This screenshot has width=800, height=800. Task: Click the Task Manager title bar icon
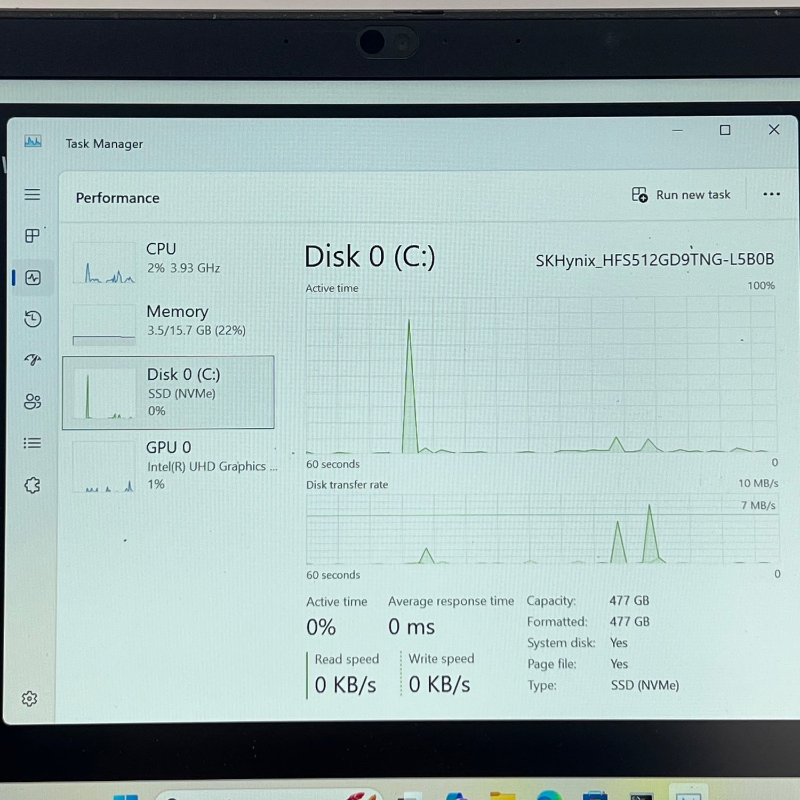pyautogui.click(x=33, y=142)
